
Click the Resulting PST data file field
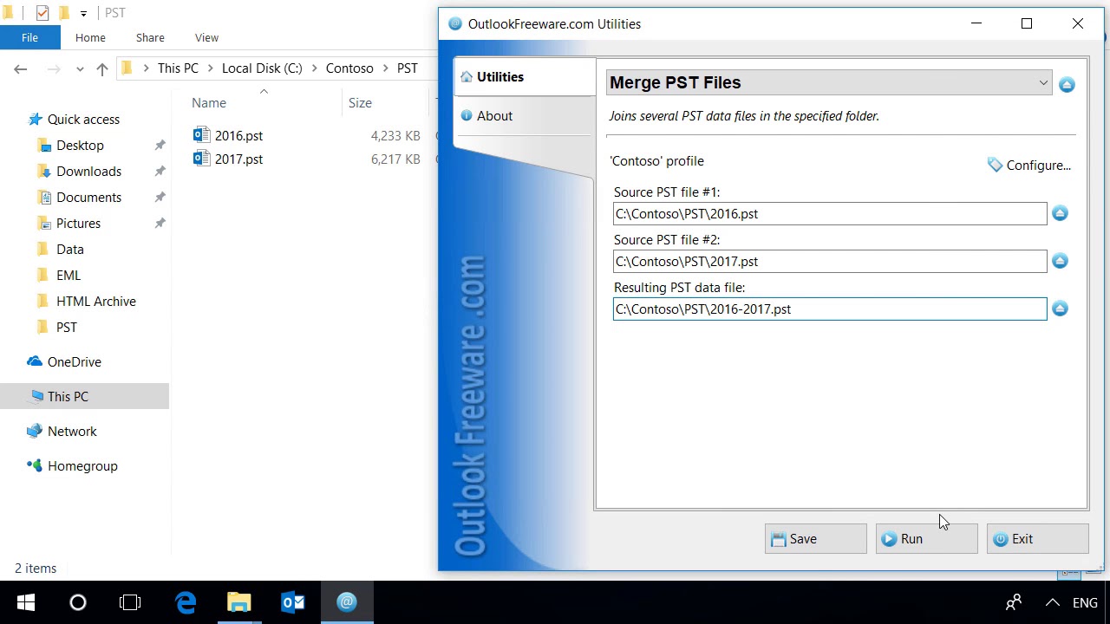(830, 309)
